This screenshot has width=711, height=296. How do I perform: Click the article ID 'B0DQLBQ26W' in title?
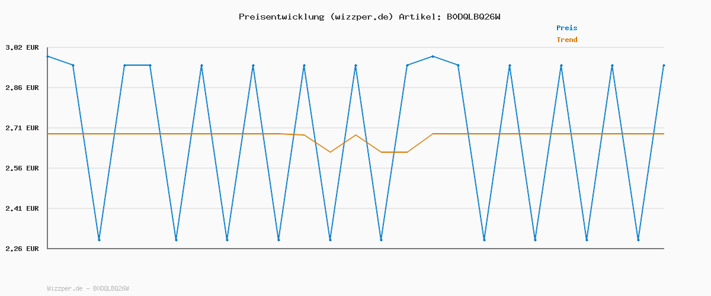473,17
